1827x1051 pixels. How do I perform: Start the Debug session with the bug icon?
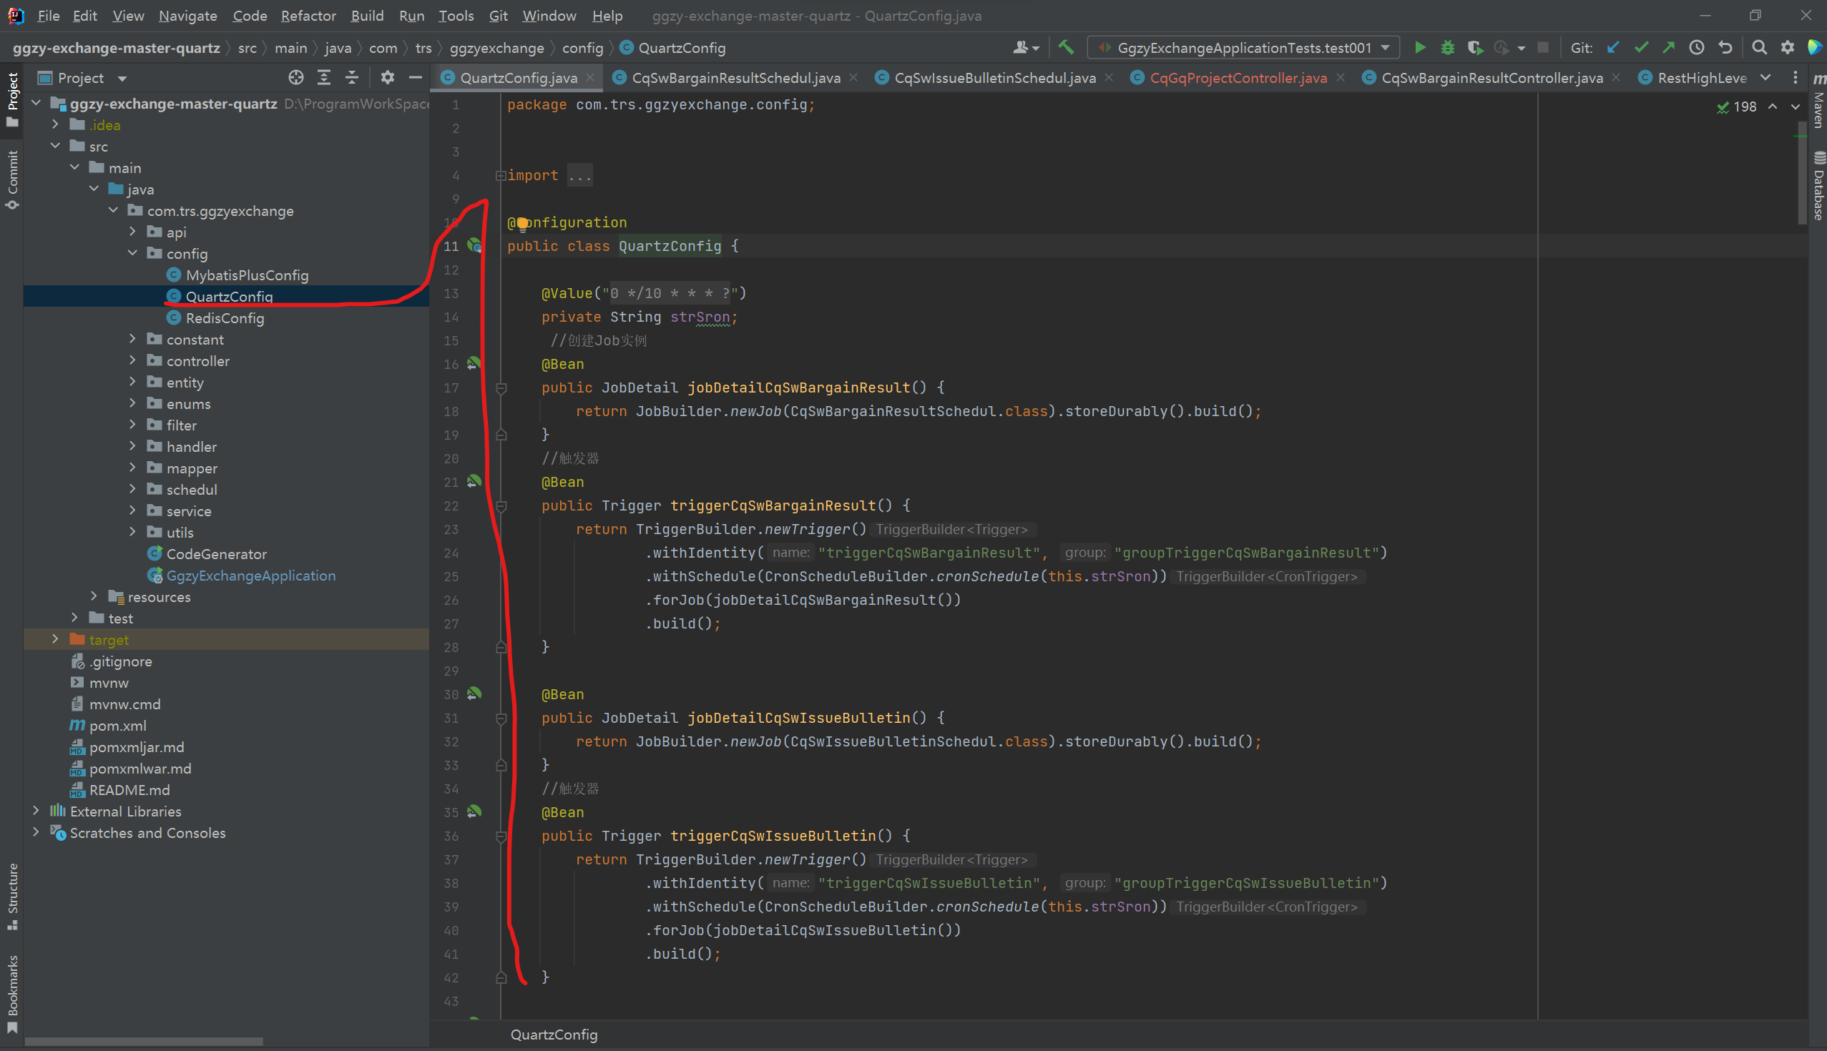pos(1447,48)
